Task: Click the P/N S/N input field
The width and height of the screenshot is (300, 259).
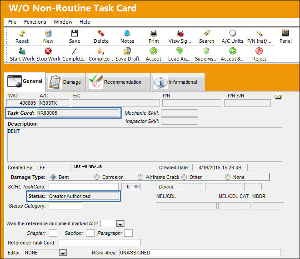Action: point(247,103)
